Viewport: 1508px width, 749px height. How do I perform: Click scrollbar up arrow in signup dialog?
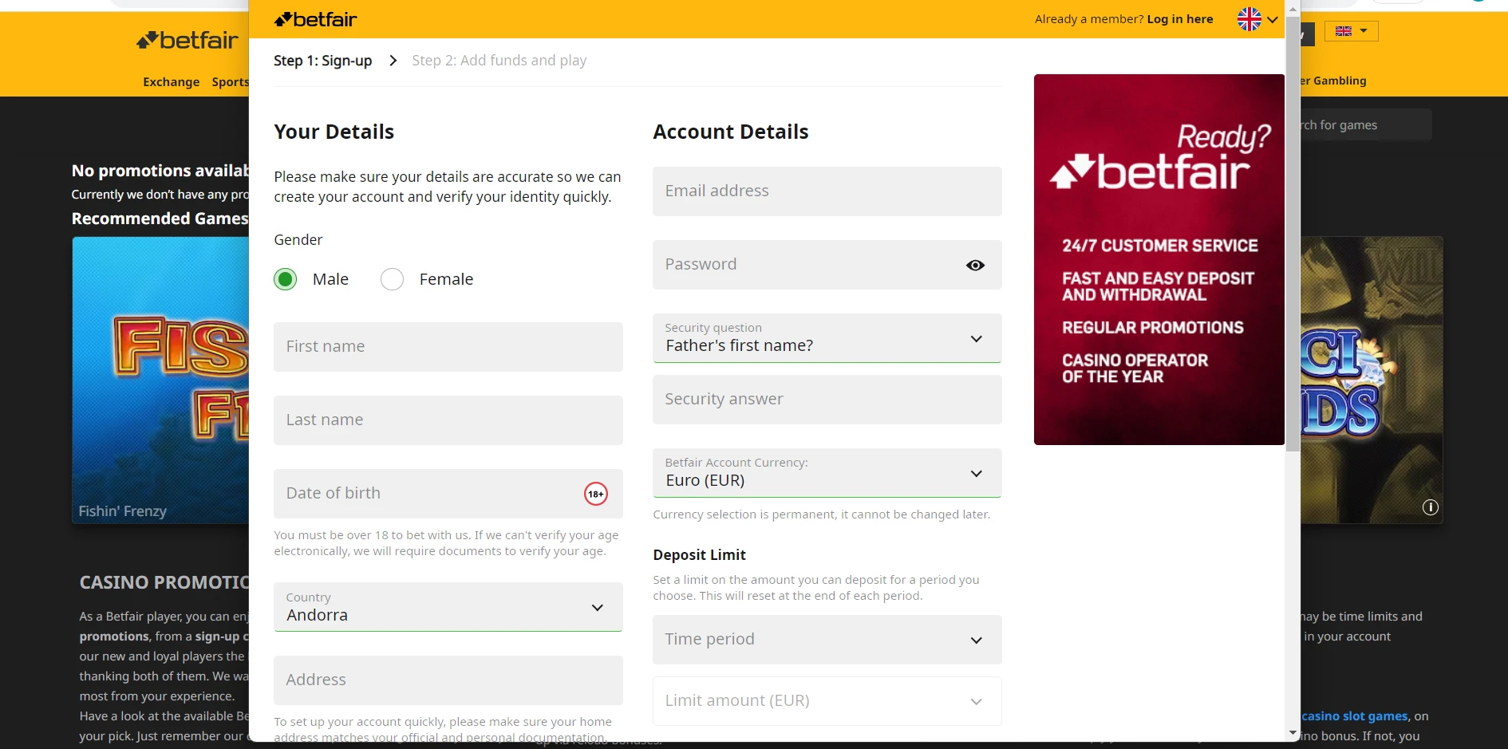pos(1293,9)
